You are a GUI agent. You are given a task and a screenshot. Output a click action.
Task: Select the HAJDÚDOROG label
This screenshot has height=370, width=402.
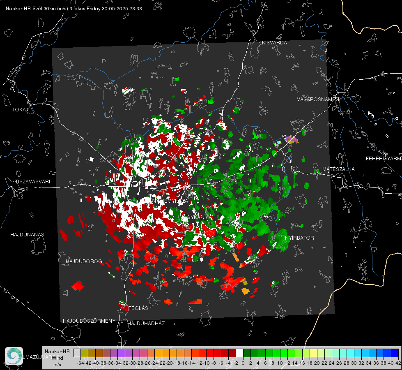tap(84, 261)
